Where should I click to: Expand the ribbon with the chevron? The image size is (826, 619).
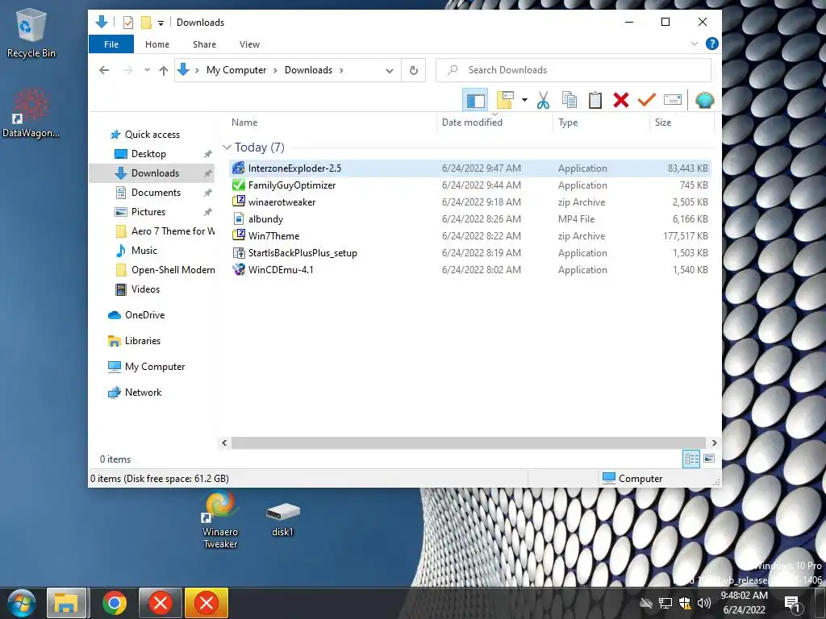pyautogui.click(x=695, y=44)
